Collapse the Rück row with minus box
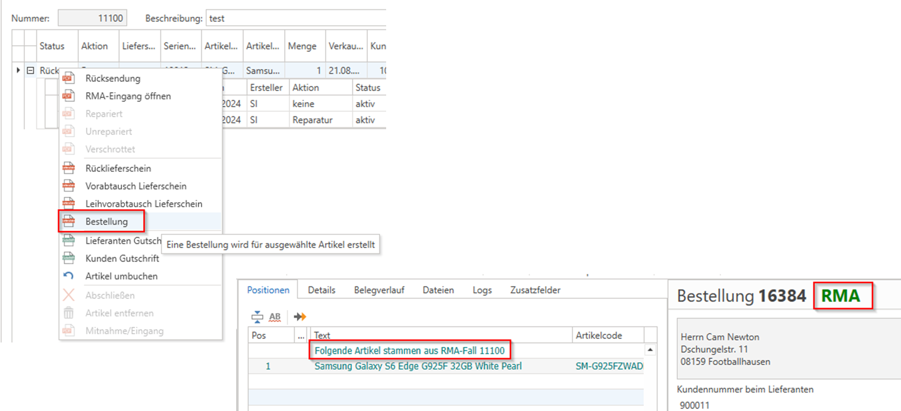Viewport: 901px width, 411px height. pyautogui.click(x=31, y=70)
